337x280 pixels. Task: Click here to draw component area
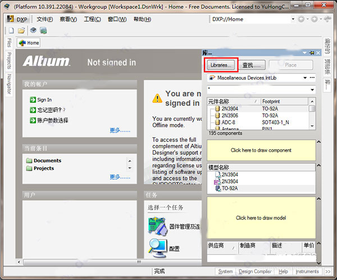coord(261,150)
